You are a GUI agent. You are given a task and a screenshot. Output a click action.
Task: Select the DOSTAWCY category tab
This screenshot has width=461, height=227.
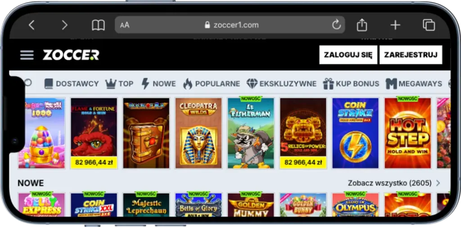(72, 84)
